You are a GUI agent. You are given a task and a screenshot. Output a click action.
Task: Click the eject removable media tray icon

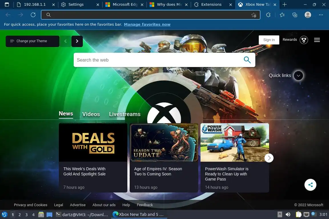tap(280, 214)
